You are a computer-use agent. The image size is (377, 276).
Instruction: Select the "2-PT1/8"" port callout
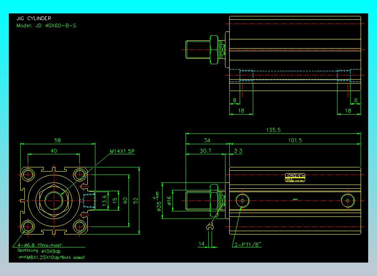248,245
